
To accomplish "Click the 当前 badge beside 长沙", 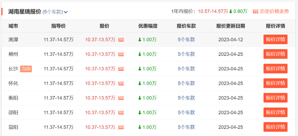I will (26, 69).
